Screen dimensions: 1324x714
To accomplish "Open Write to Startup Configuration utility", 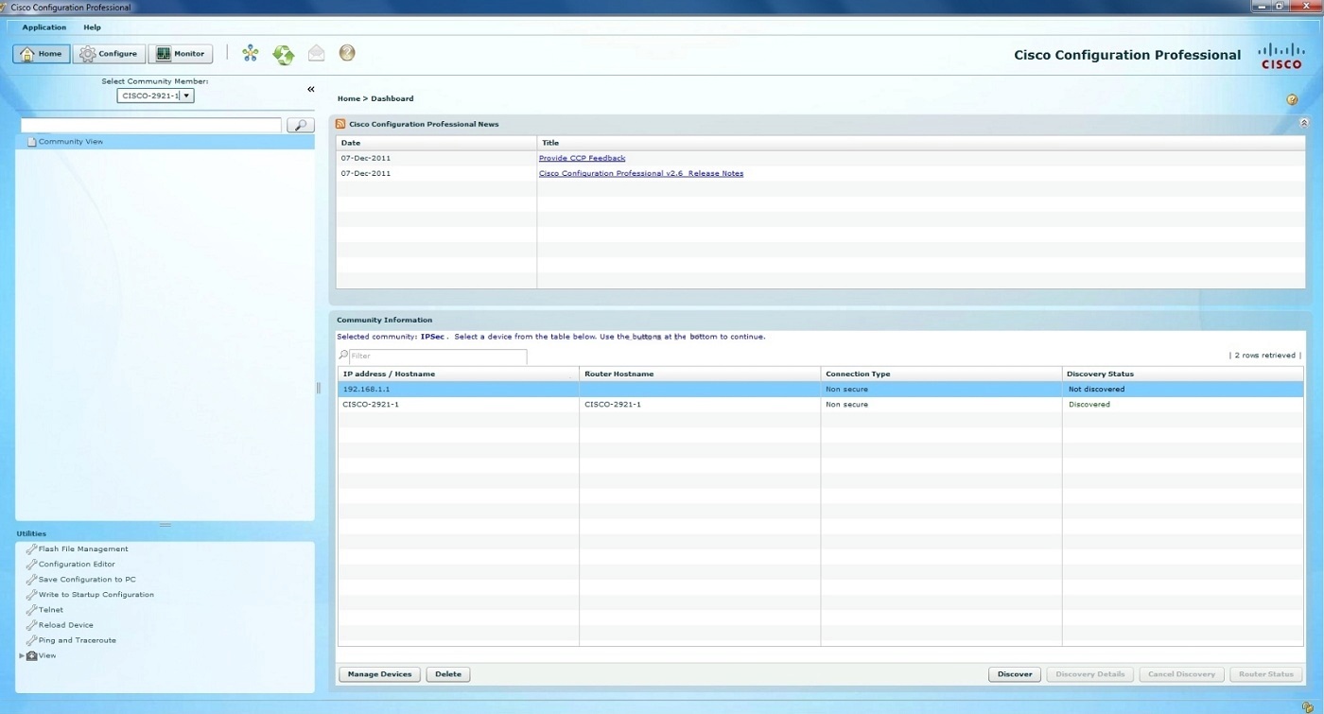I will coord(96,595).
